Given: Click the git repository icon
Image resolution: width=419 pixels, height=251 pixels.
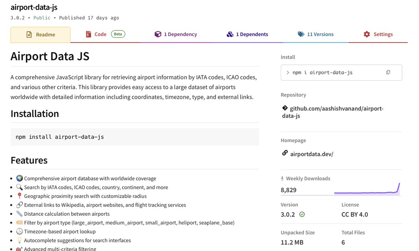Looking at the screenshot, I should pyautogui.click(x=285, y=108).
